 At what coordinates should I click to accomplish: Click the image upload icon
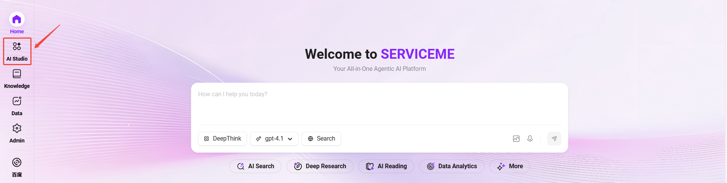tap(516, 139)
